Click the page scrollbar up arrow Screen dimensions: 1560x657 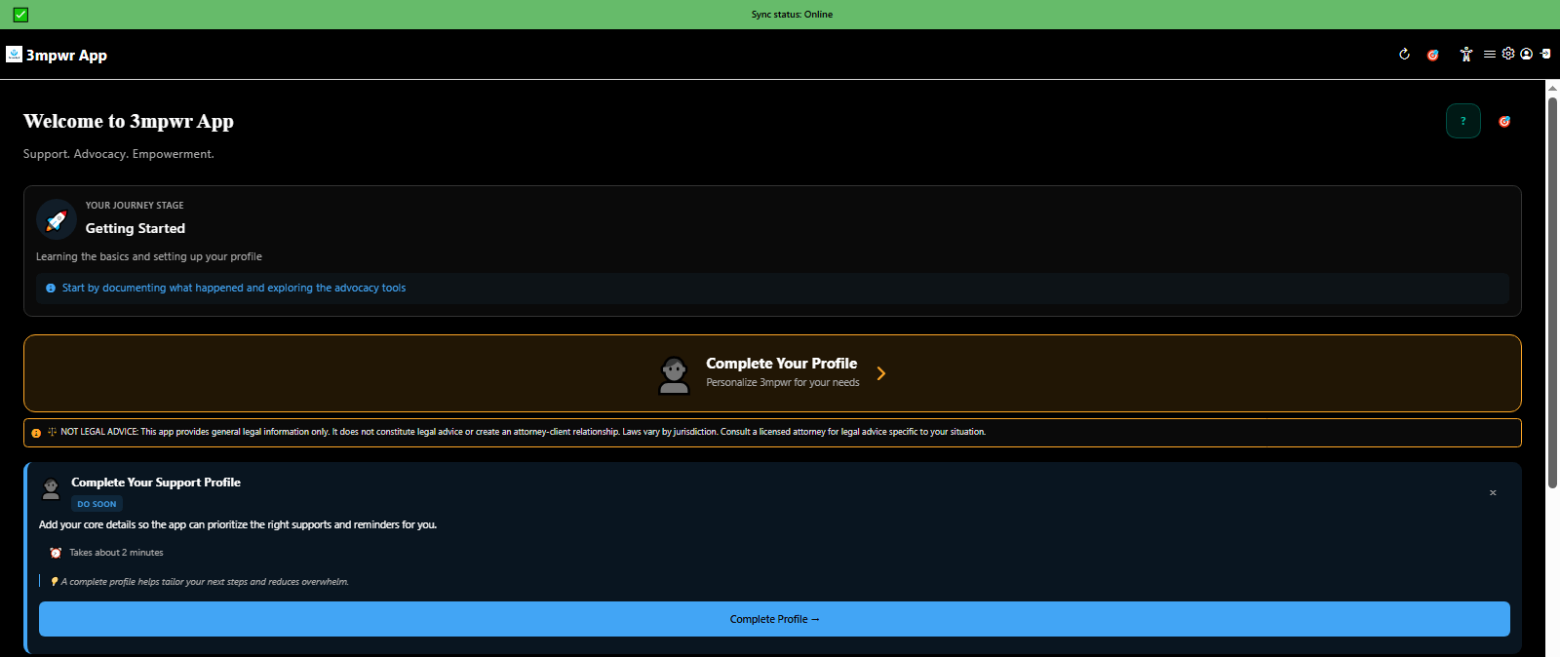1552,88
